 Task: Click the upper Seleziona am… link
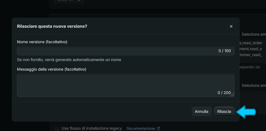pos(254,34)
